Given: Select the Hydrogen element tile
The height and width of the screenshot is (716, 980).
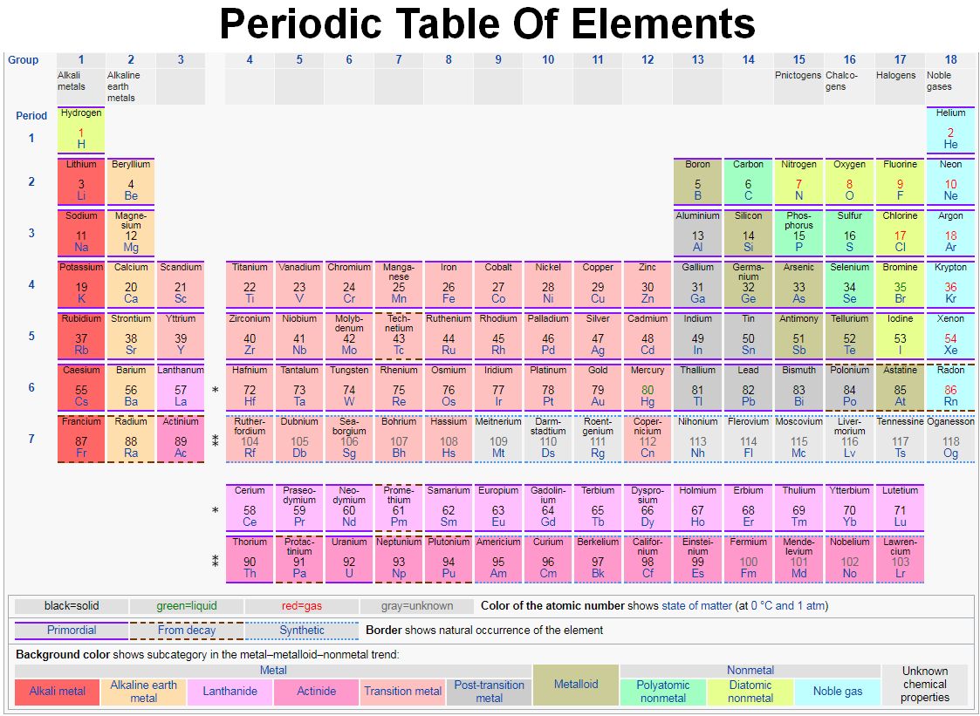Looking at the screenshot, I should tap(80, 131).
